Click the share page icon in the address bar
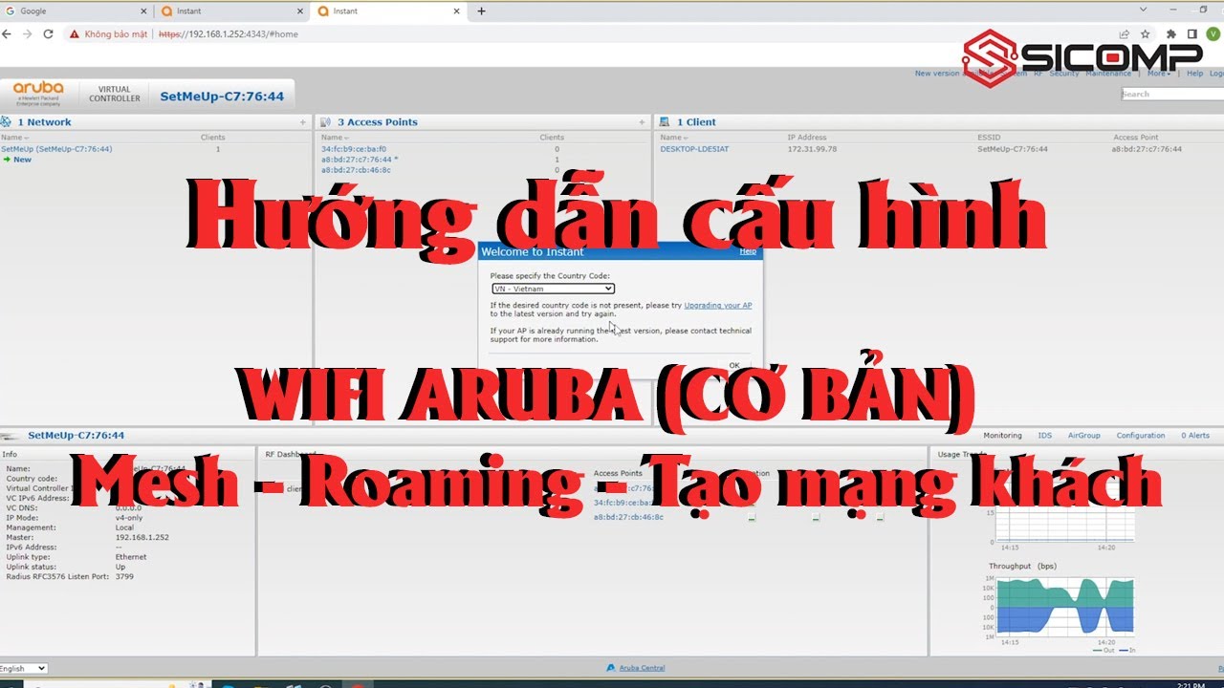 1126,33
